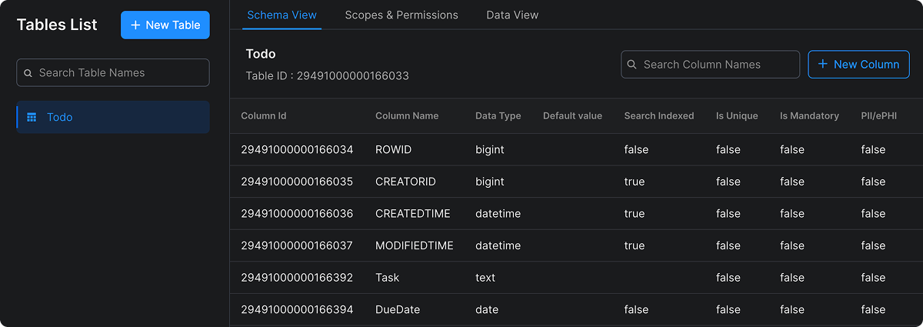
Task: Select the Task column name cell
Action: pos(388,278)
